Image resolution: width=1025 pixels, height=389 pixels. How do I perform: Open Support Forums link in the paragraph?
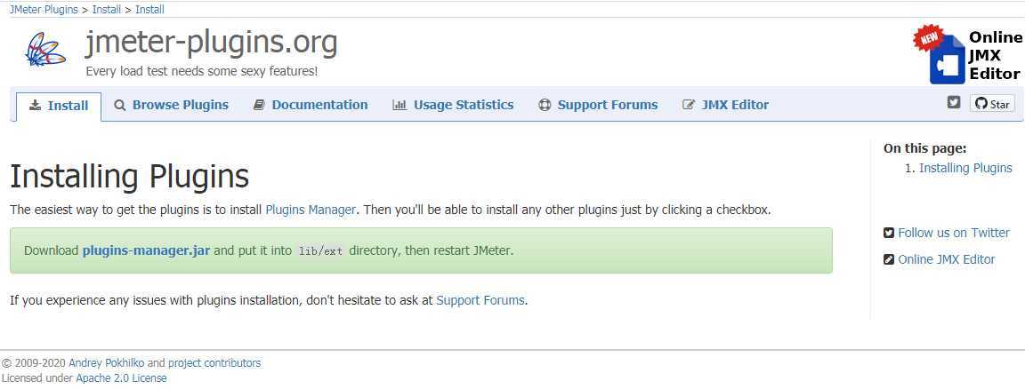click(x=480, y=301)
